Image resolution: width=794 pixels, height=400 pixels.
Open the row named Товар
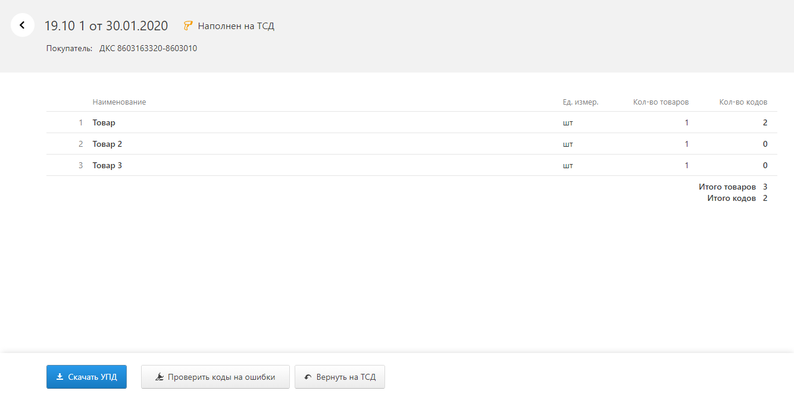(x=411, y=122)
